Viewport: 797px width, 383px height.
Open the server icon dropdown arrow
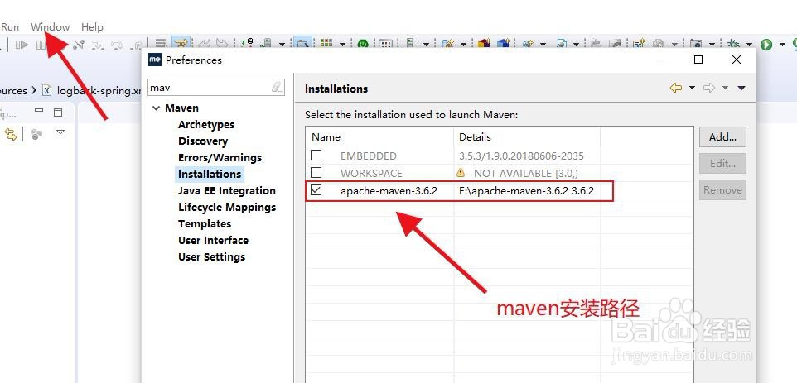click(426, 45)
